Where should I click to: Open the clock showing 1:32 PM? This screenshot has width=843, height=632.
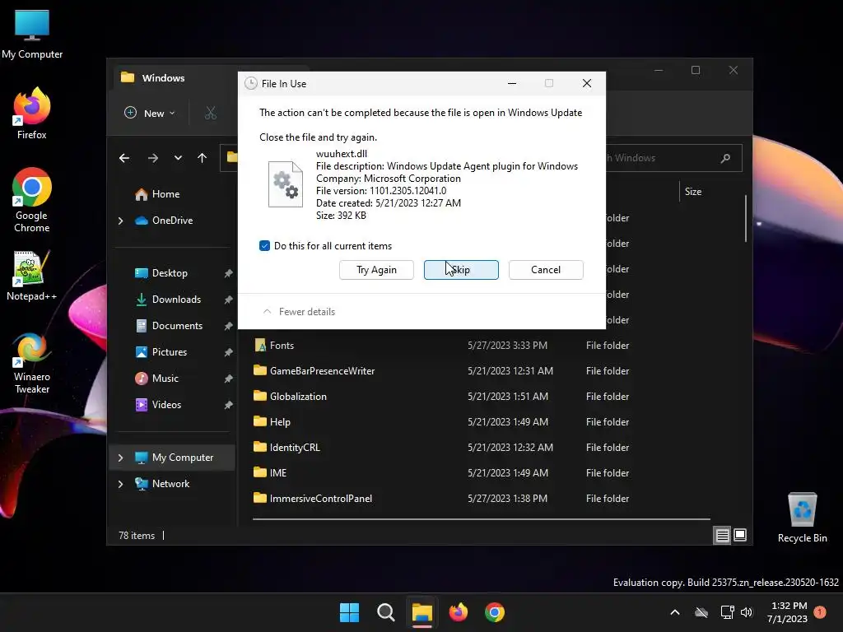click(788, 612)
